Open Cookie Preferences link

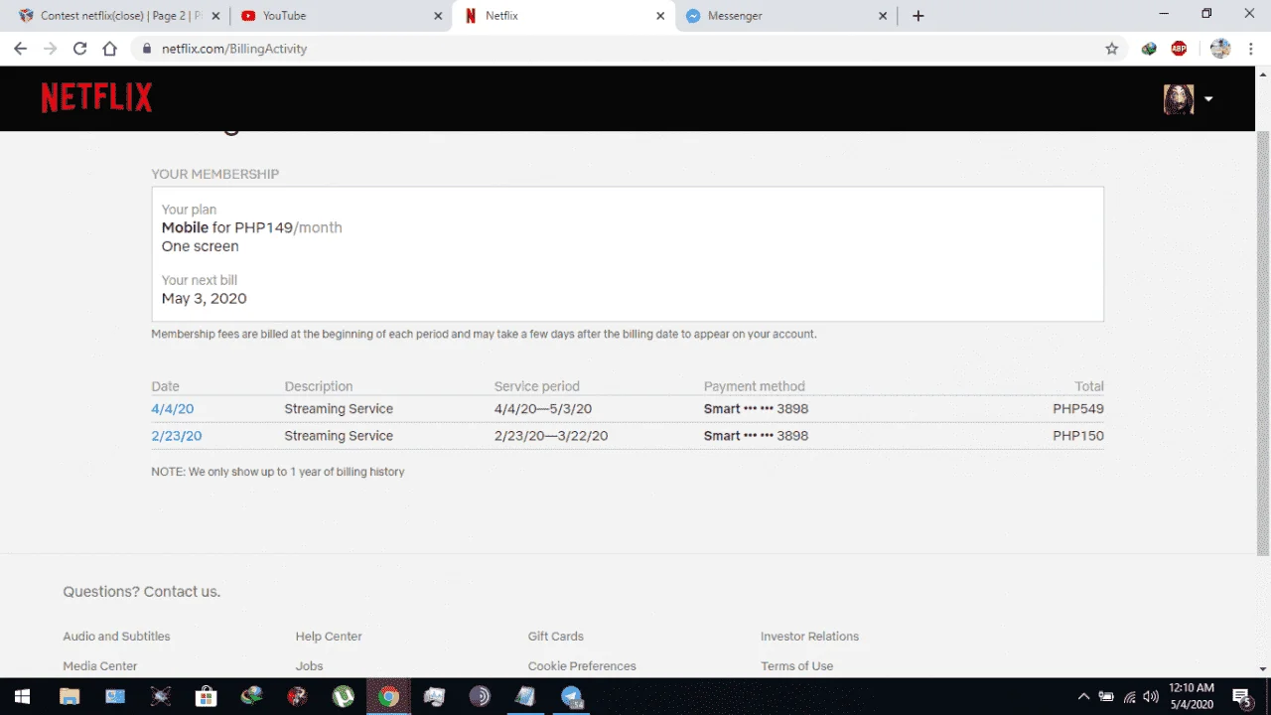582,666
